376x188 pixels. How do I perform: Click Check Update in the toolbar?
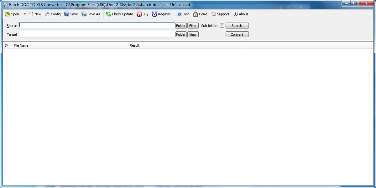coord(119,14)
